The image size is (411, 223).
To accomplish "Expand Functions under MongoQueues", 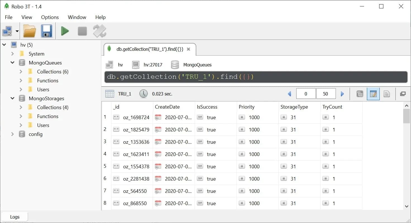I will (x=21, y=80).
